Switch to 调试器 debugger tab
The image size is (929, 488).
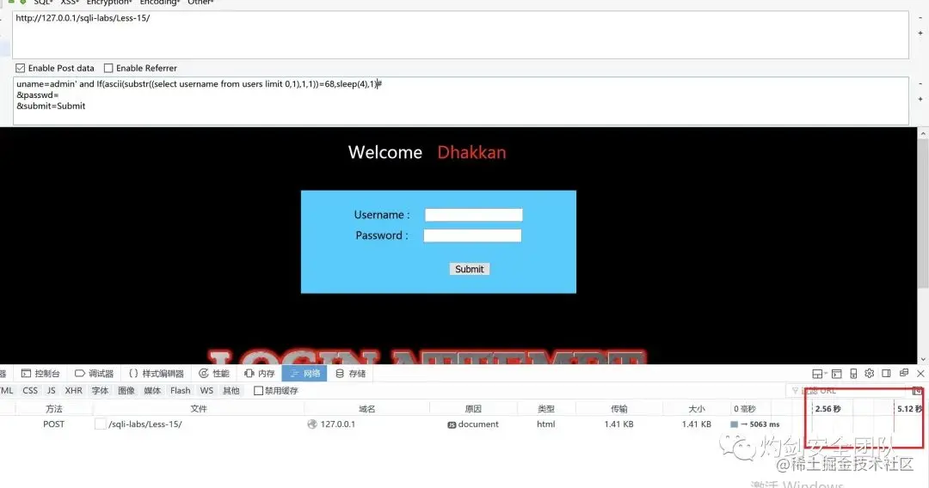pyautogui.click(x=95, y=373)
